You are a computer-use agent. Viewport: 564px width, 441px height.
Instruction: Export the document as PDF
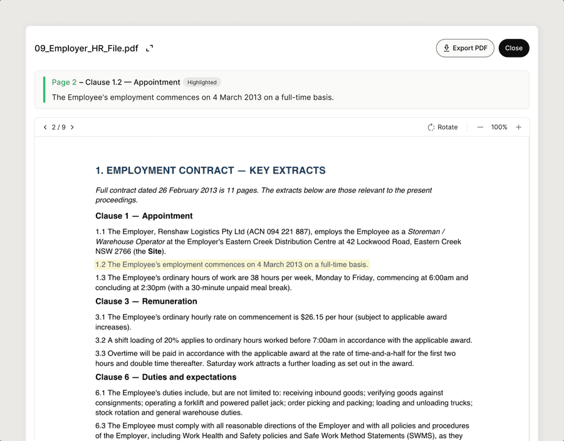point(465,48)
